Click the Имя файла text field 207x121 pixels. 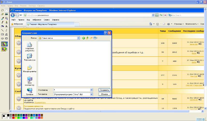(71, 90)
